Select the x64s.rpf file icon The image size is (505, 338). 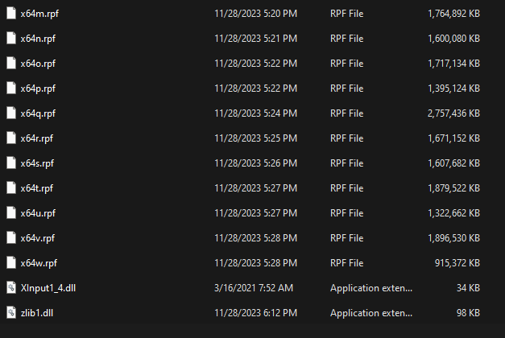(x=11, y=163)
